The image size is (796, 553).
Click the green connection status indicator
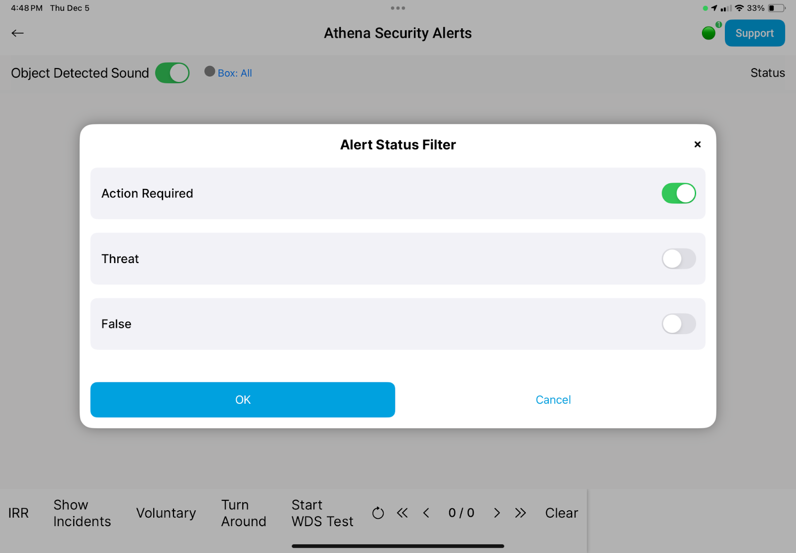(x=708, y=33)
